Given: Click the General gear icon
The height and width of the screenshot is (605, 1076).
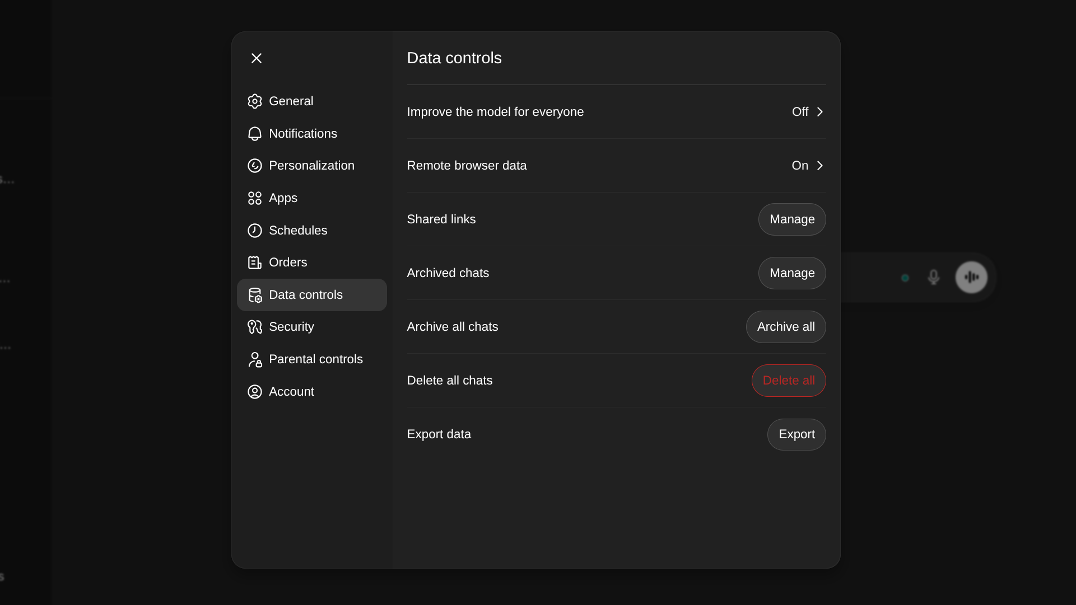Looking at the screenshot, I should (x=255, y=101).
